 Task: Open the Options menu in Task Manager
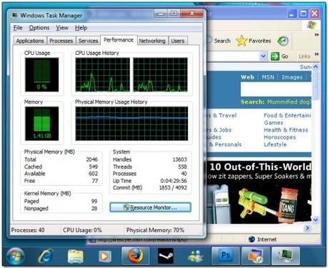39,28
